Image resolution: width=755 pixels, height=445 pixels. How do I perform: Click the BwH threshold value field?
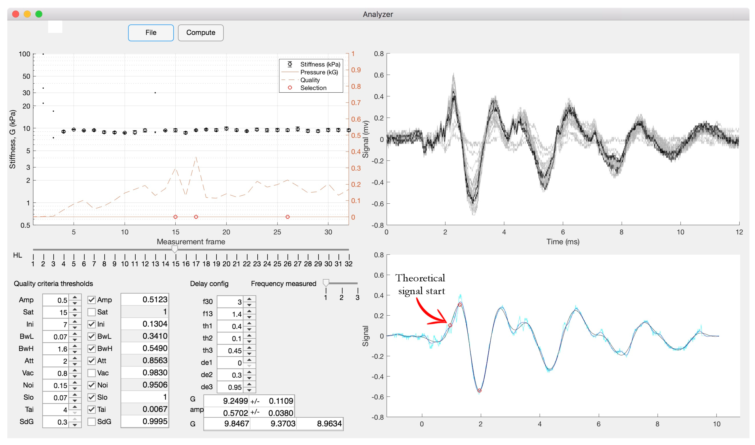click(145, 348)
